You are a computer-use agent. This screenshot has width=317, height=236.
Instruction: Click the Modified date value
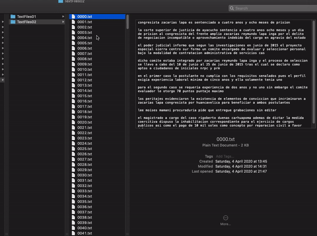tap(241, 166)
